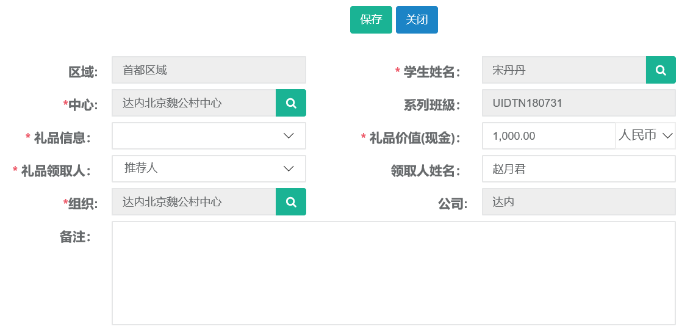Click the 备注 label text
Viewport: 682px width, 332px height.
[75, 237]
